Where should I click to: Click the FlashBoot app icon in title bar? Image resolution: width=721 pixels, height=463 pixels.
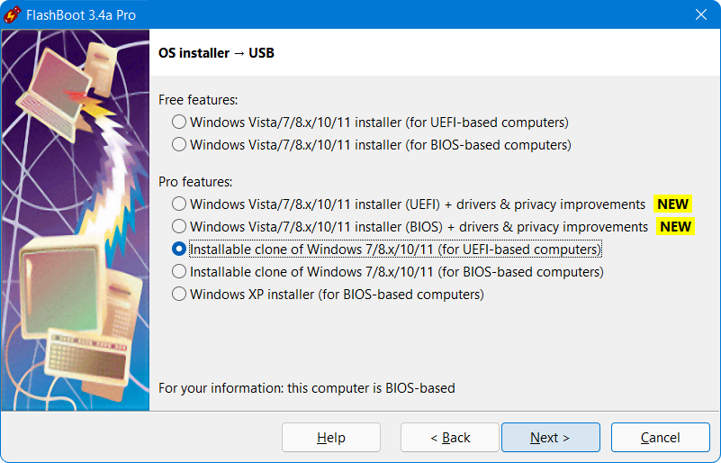coord(14,14)
